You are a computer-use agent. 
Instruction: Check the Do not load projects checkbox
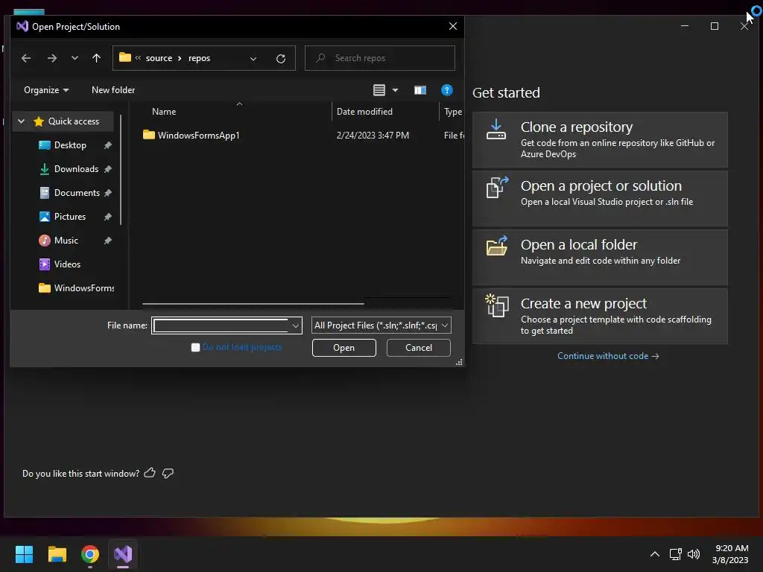(196, 347)
